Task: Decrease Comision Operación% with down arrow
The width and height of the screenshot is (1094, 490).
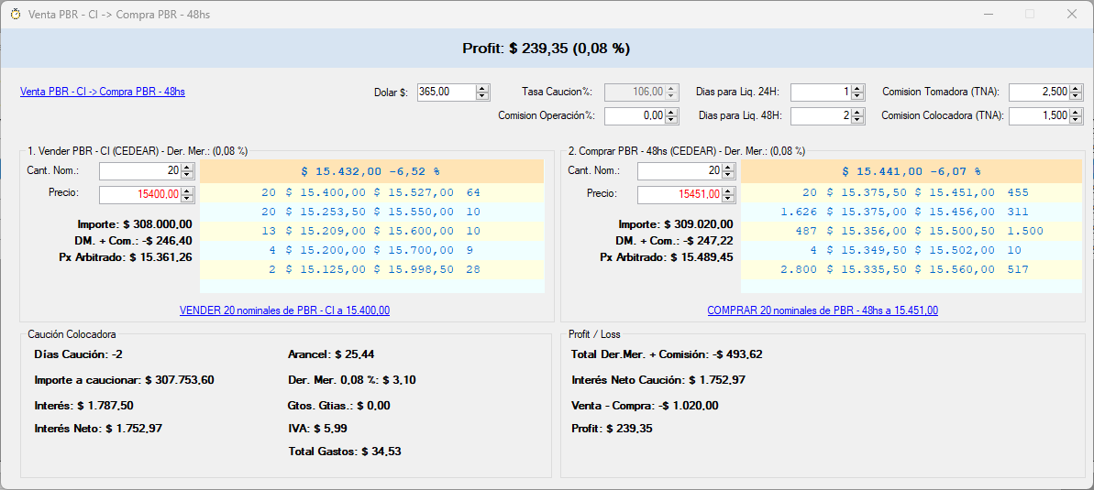Action: pos(671,121)
